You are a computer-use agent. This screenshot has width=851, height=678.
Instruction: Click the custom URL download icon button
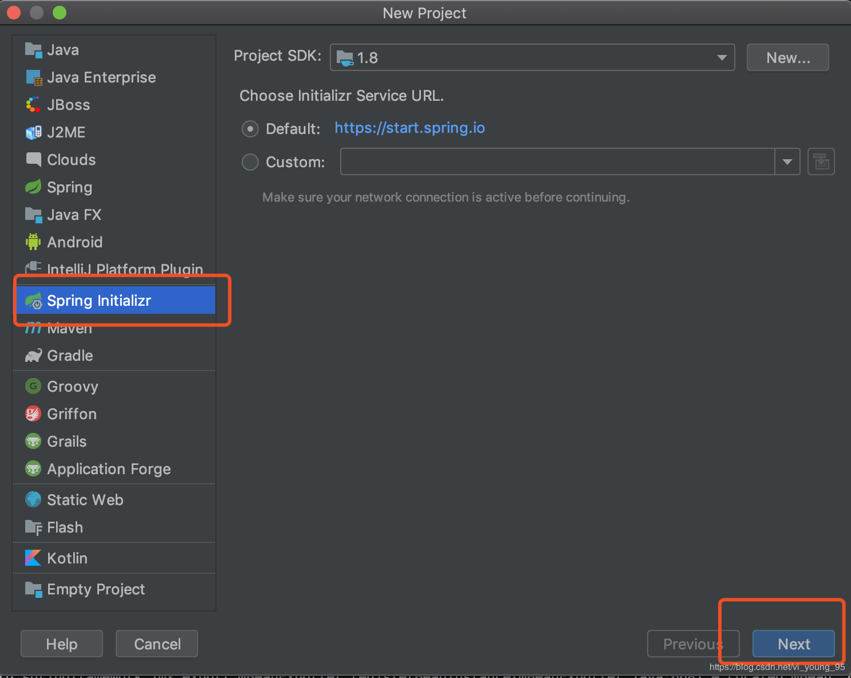(x=821, y=162)
